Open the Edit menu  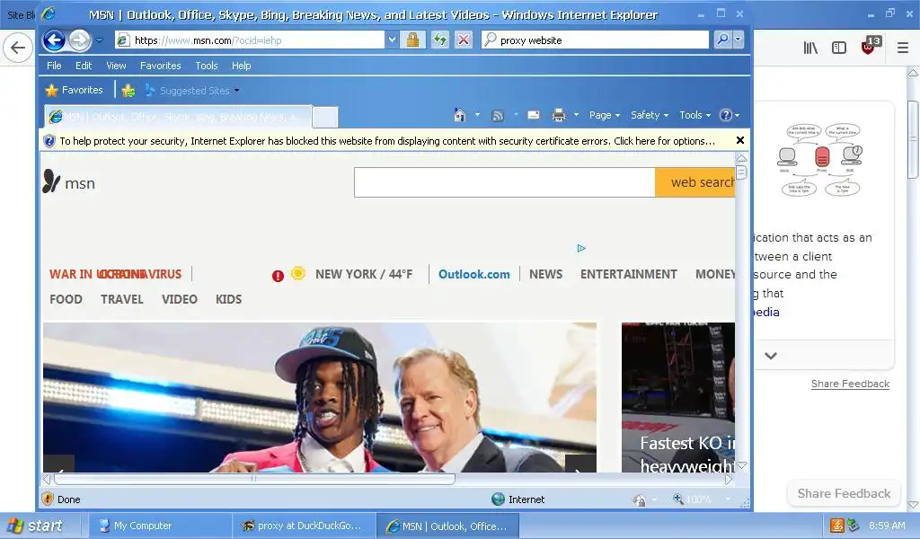click(84, 66)
